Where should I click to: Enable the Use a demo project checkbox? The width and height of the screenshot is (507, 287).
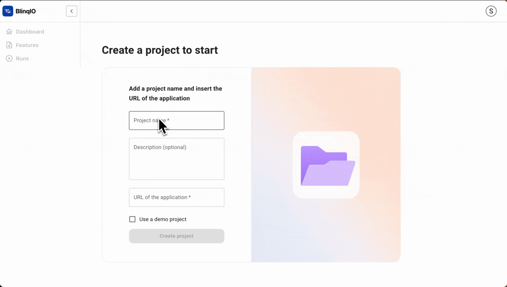[132, 219]
